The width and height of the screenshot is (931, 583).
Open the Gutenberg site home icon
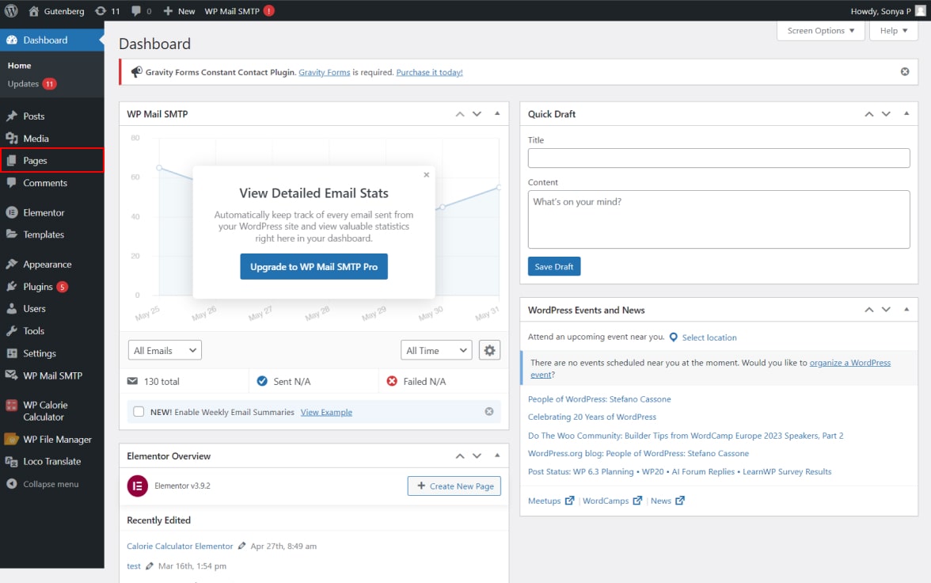pos(34,11)
